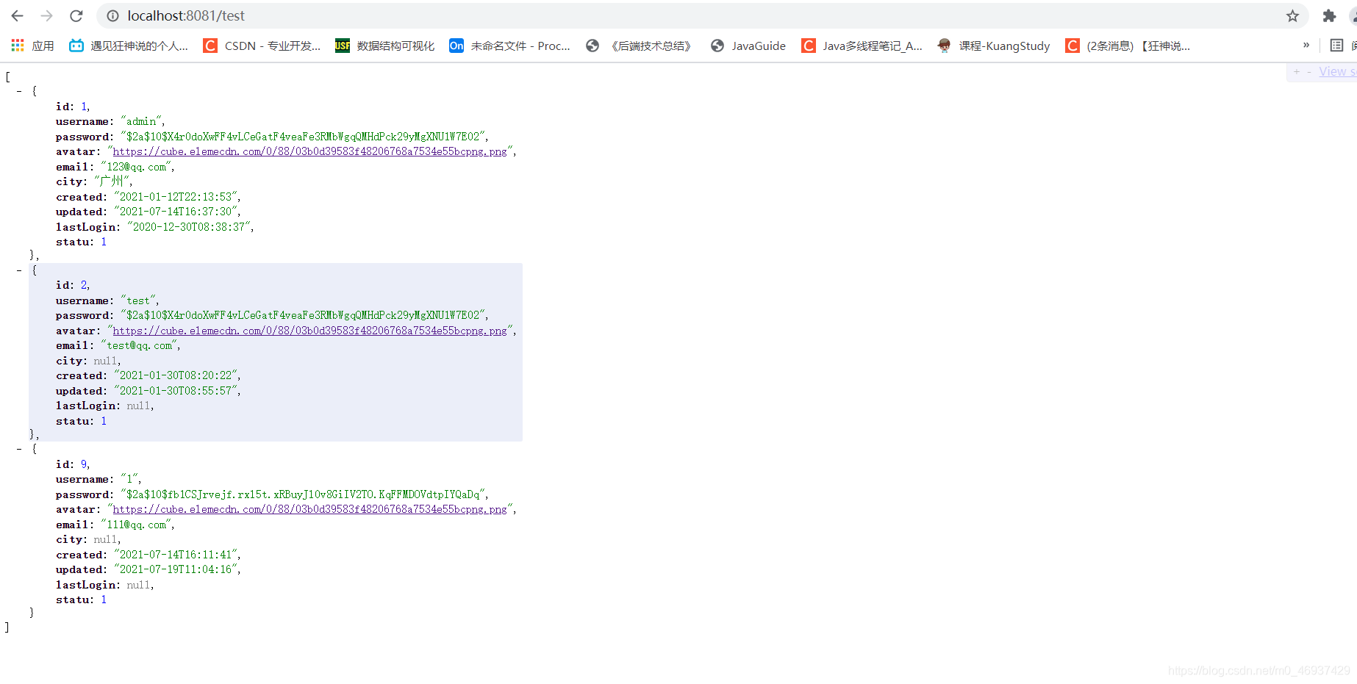This screenshot has width=1357, height=684.
Task: Open the Java多线程笔记_A... bookmark
Action: [862, 46]
